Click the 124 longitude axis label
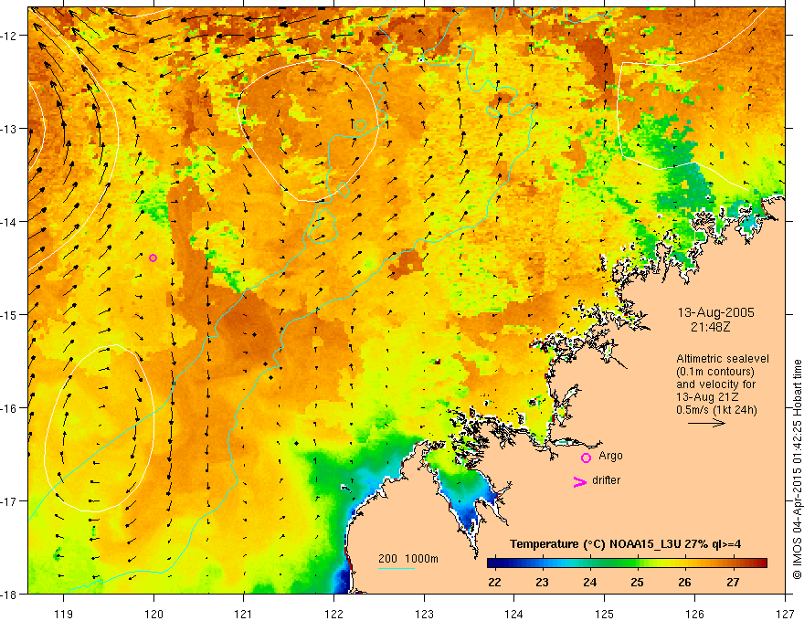Viewport: 804px width, 621px height. (x=514, y=614)
